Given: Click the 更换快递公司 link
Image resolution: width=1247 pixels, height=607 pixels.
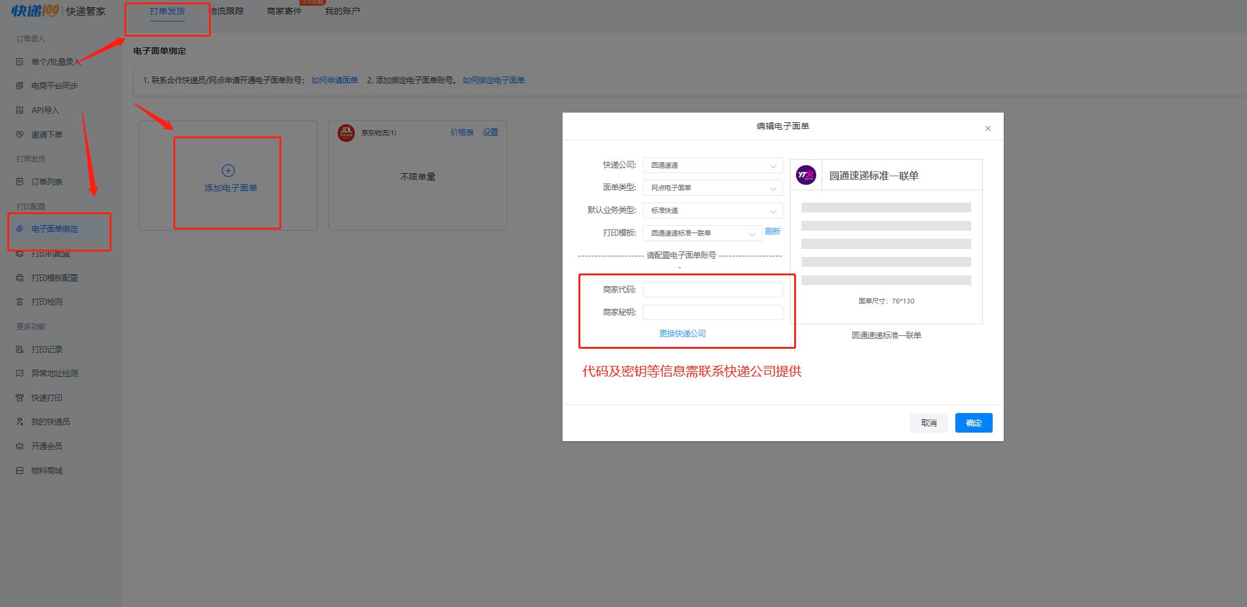Looking at the screenshot, I should point(682,333).
